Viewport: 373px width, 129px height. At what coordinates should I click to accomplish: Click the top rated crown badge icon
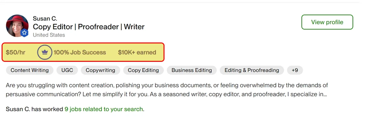click(x=45, y=52)
